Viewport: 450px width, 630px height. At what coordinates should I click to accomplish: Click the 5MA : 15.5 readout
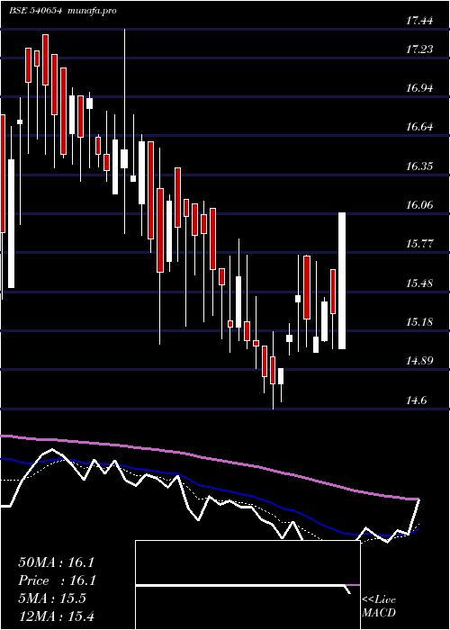point(52,598)
